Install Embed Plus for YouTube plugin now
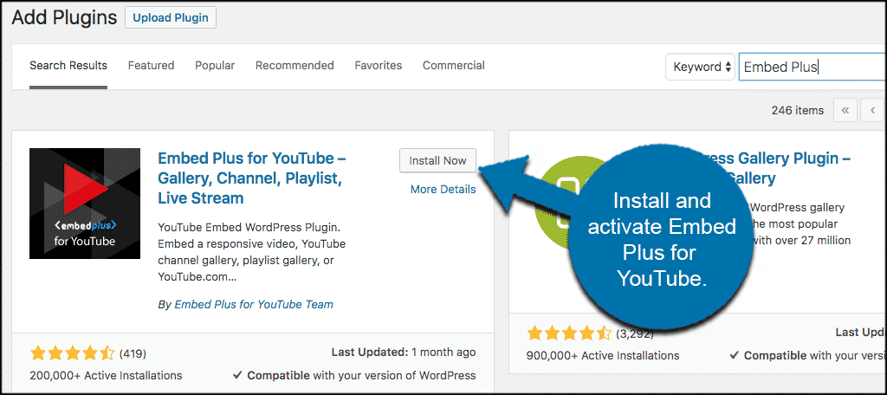The width and height of the screenshot is (887, 395). [x=437, y=161]
